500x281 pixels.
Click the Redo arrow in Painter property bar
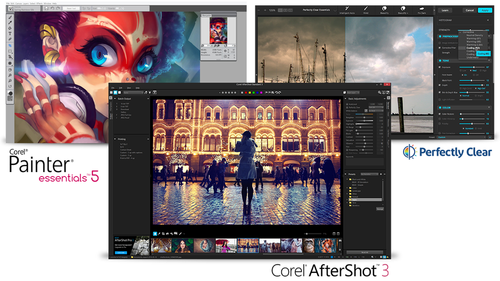point(58,8)
